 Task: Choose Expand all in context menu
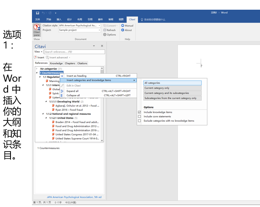99,91
